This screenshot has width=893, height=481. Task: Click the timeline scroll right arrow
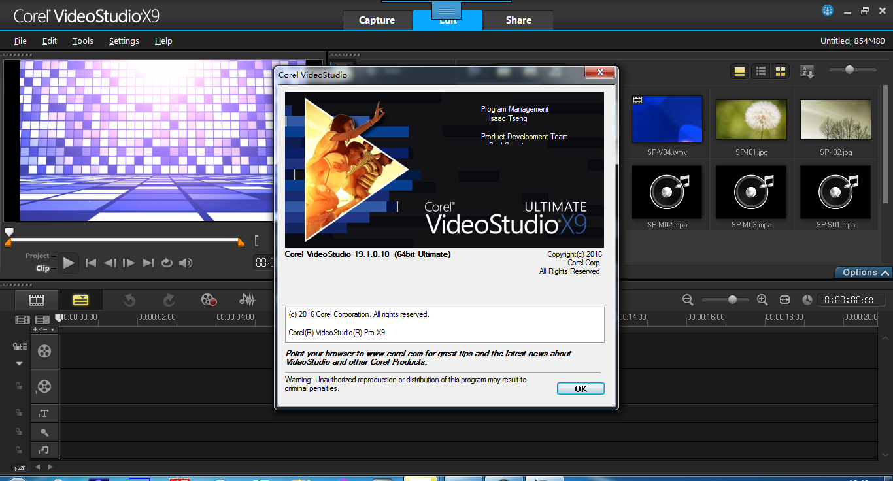pyautogui.click(x=50, y=467)
